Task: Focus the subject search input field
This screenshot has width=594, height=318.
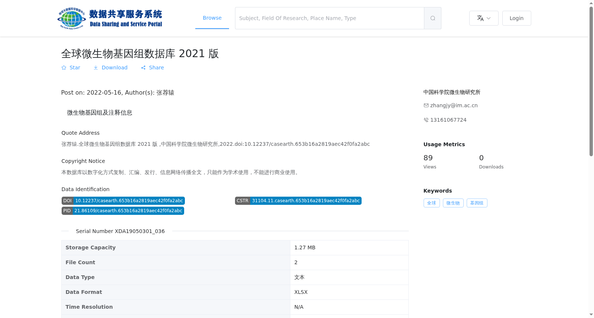Action: 330,18
